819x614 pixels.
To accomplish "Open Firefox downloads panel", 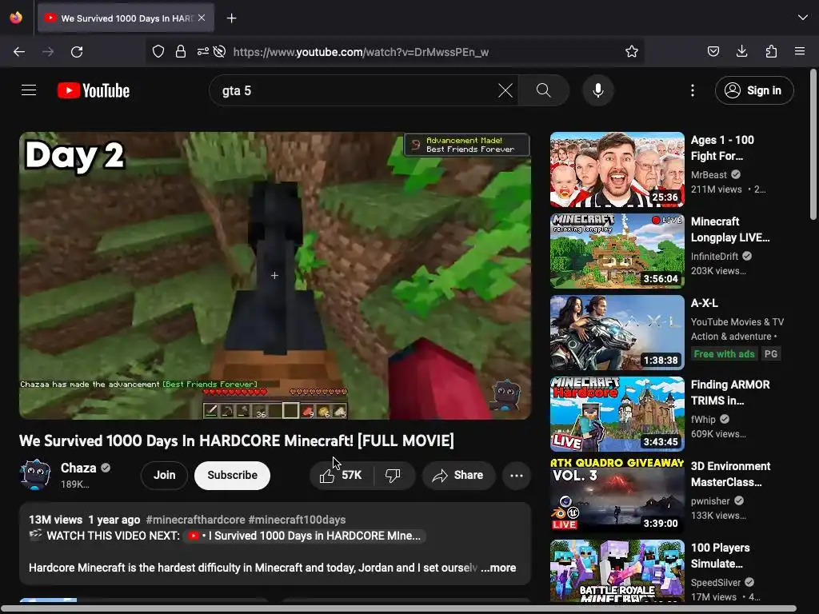I will [x=741, y=51].
